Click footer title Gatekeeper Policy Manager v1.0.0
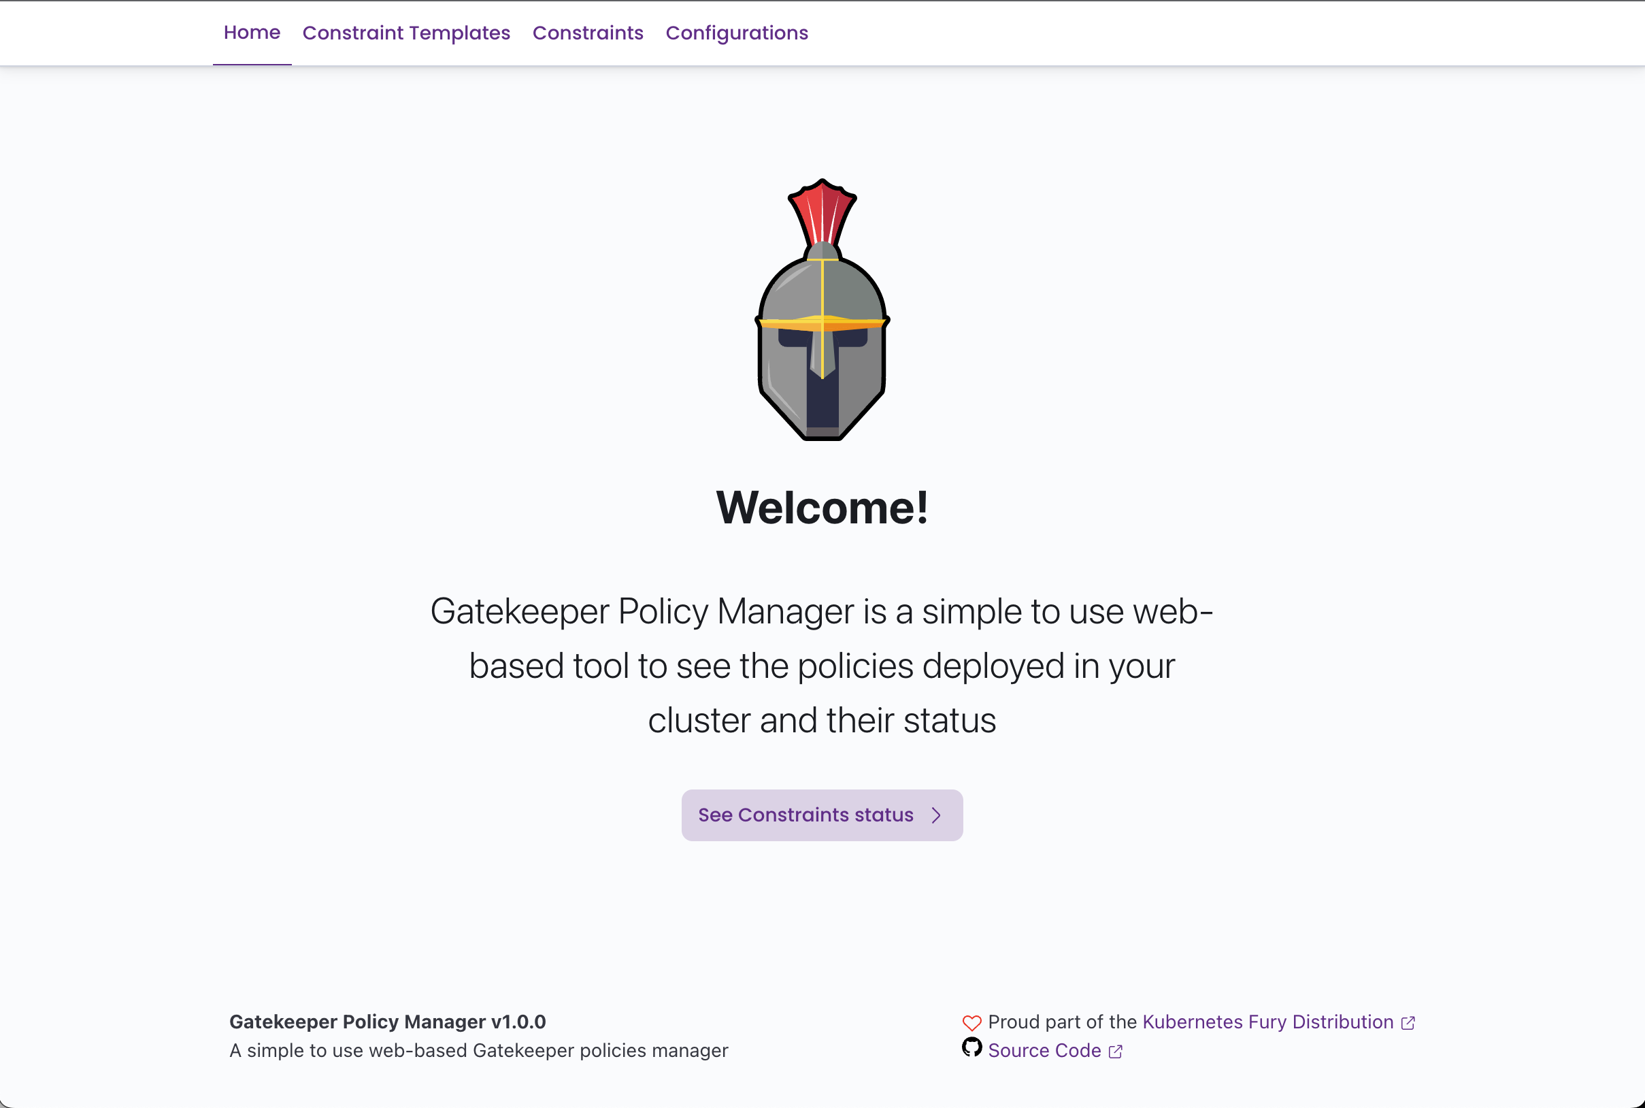 (387, 1022)
